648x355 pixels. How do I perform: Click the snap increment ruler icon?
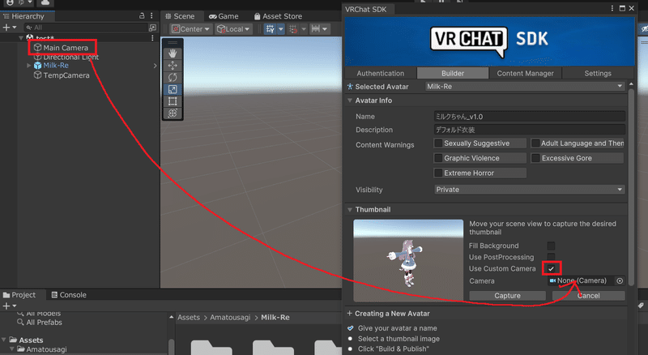(x=316, y=29)
